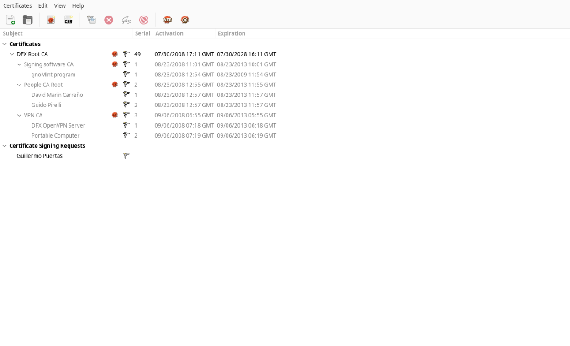Open the Certificates menu
The width and height of the screenshot is (570, 346).
click(x=17, y=5)
